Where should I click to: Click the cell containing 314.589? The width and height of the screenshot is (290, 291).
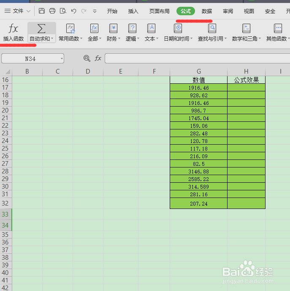click(x=198, y=187)
